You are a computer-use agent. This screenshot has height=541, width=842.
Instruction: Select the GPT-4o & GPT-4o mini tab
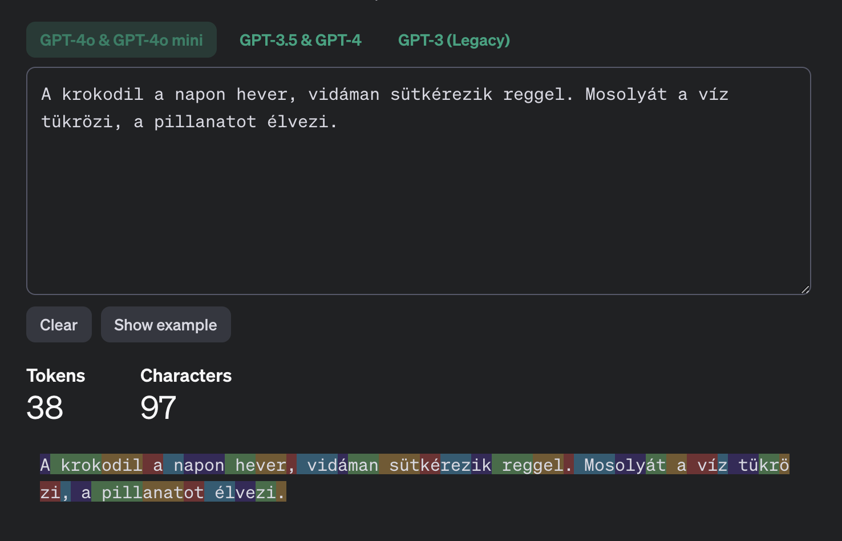pos(121,40)
